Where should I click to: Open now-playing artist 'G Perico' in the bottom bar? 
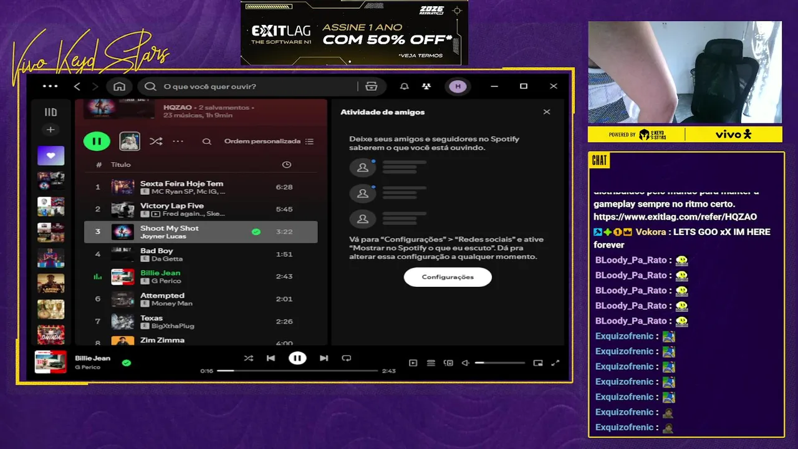(x=88, y=367)
